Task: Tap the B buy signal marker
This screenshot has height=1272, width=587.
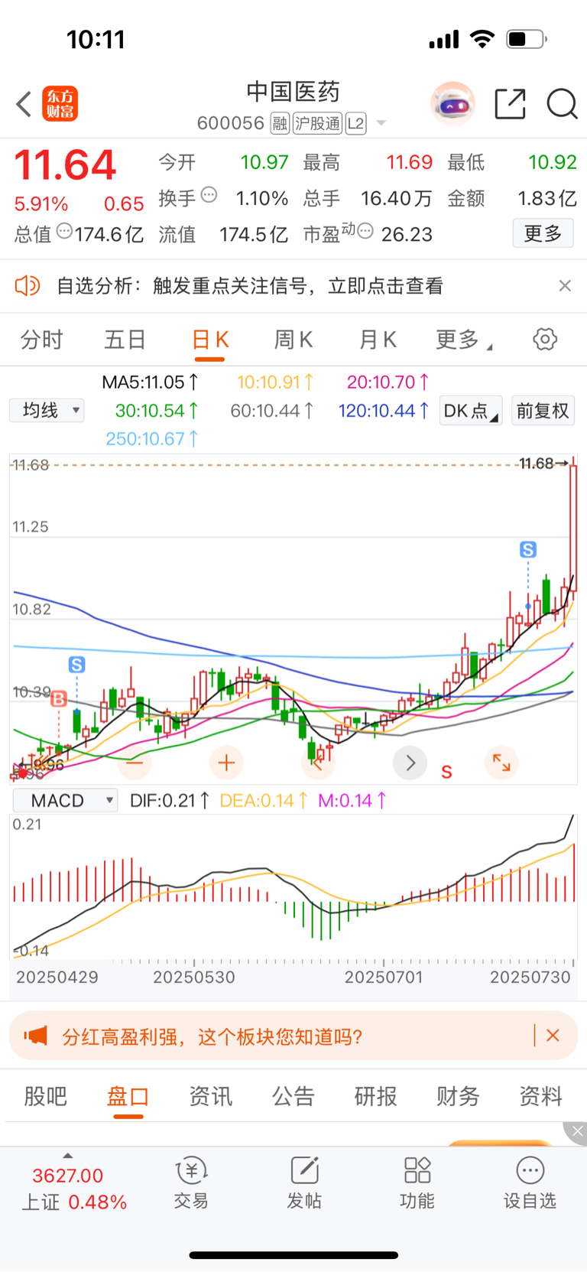Action: 59,698
